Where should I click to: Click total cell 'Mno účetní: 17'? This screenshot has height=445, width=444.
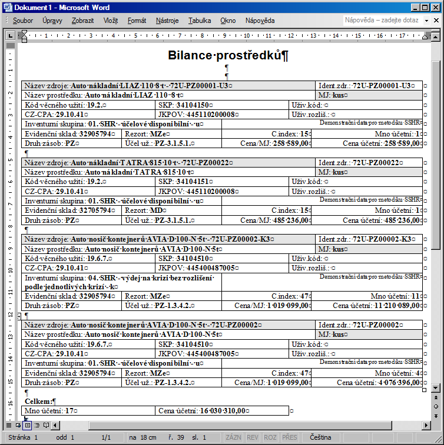pos(88,411)
